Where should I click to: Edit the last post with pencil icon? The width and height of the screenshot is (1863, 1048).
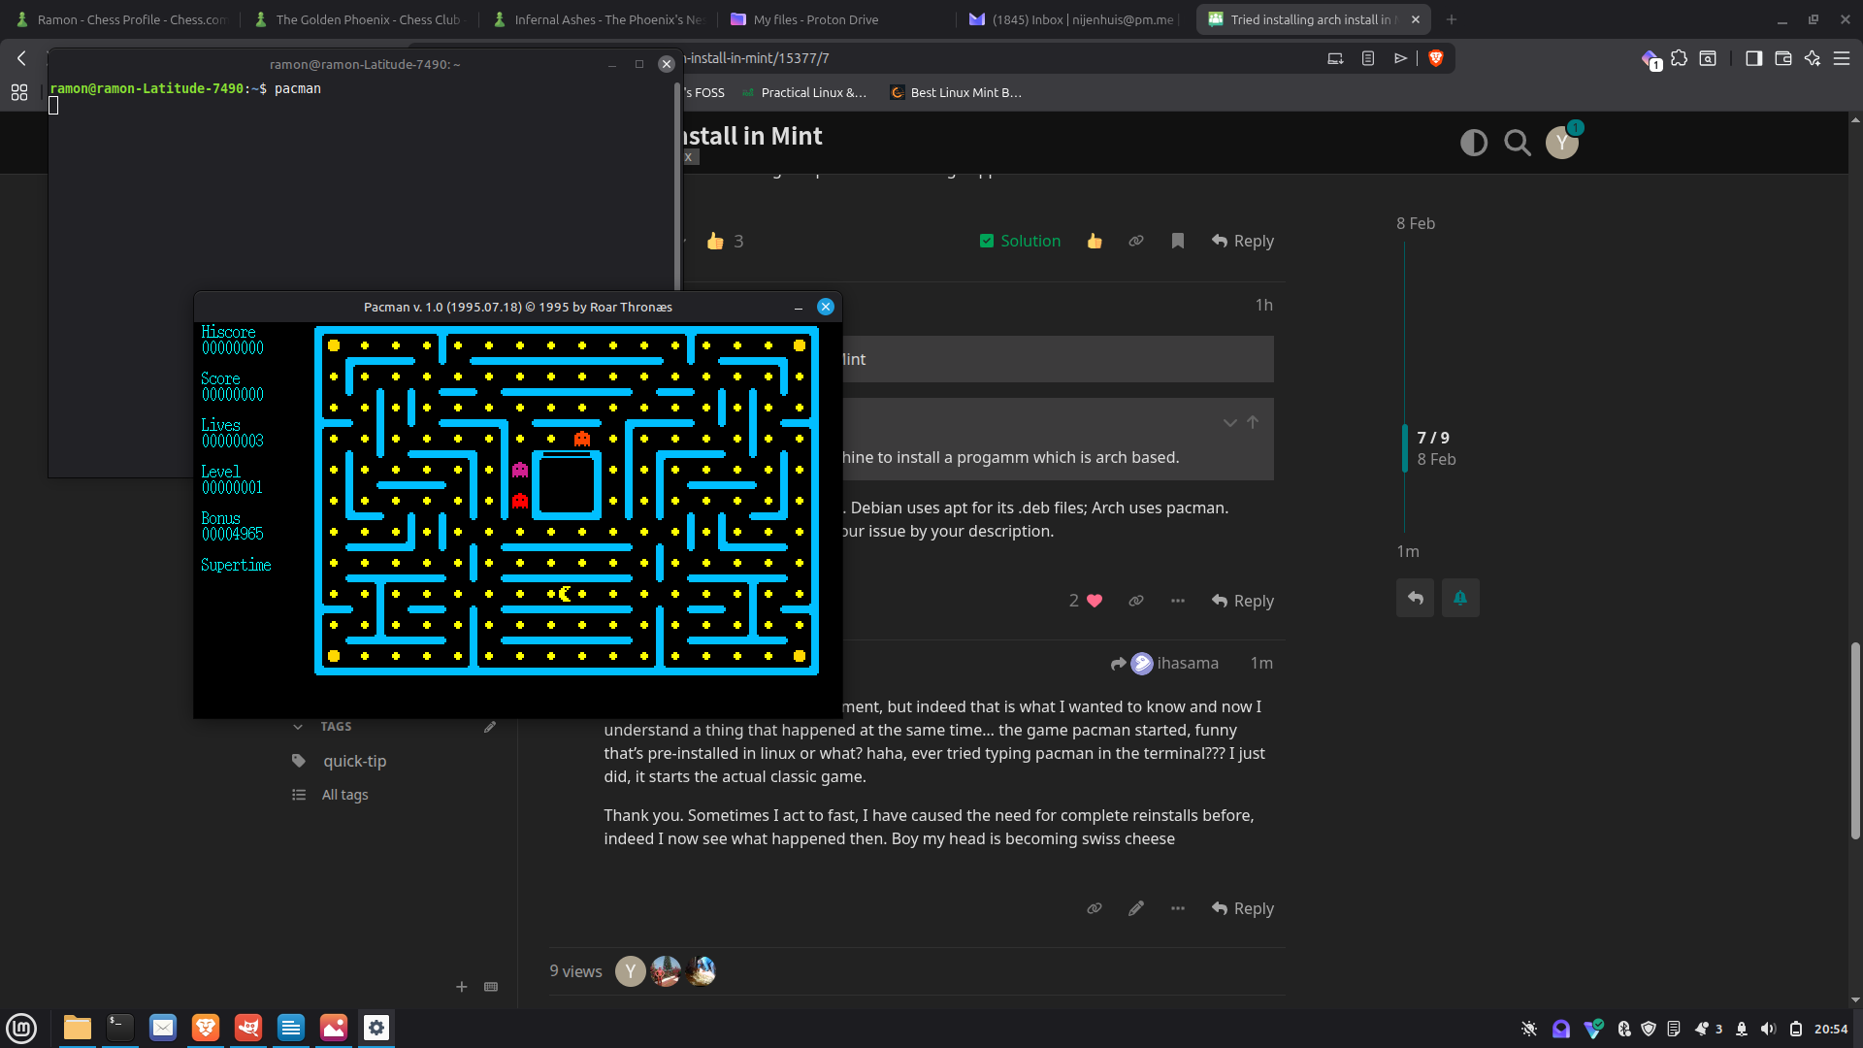[1135, 908]
